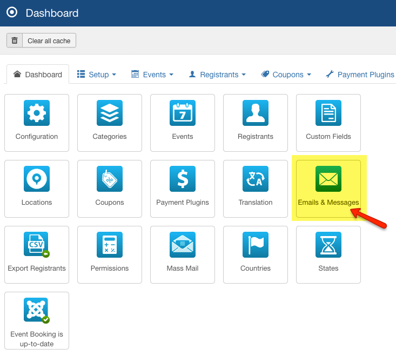Click the Locations map pin icon

(x=37, y=179)
